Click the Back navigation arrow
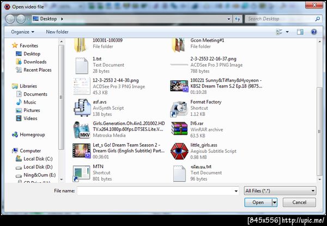The width and height of the screenshot is (327, 226). 10,19
